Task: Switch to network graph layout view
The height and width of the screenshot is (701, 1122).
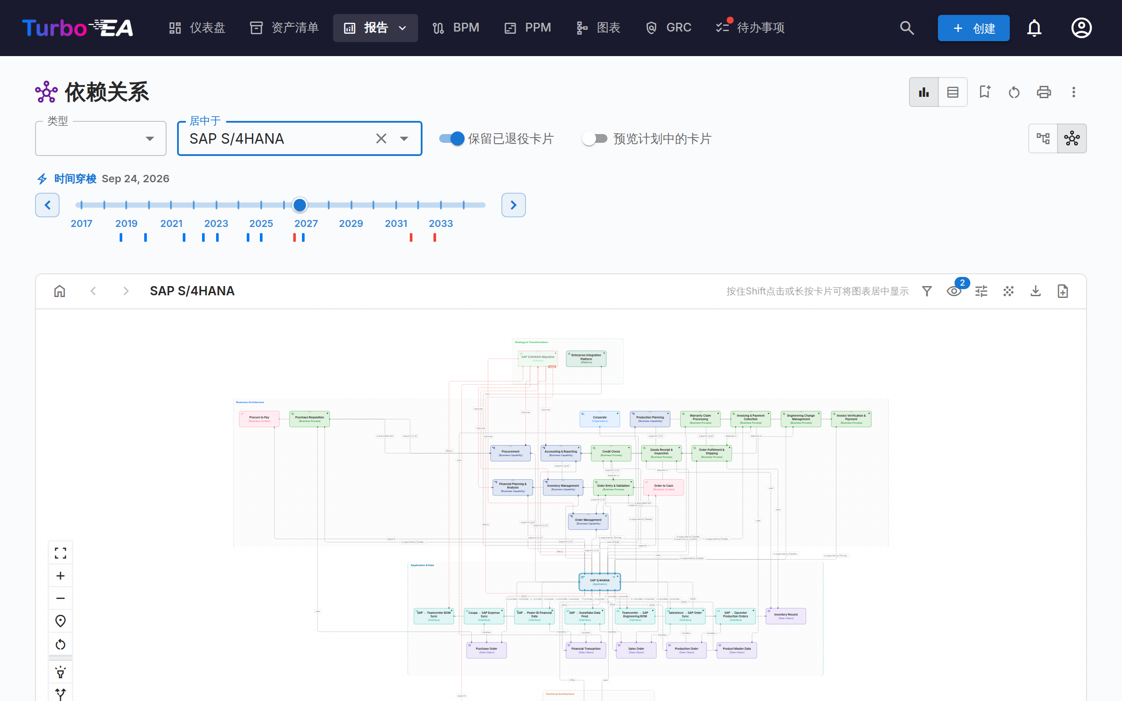Action: [x=1072, y=138]
